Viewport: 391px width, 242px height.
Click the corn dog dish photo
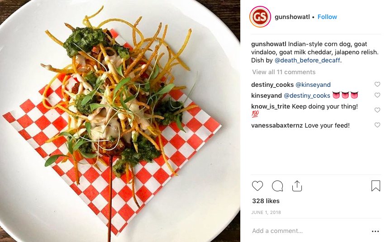120,121
